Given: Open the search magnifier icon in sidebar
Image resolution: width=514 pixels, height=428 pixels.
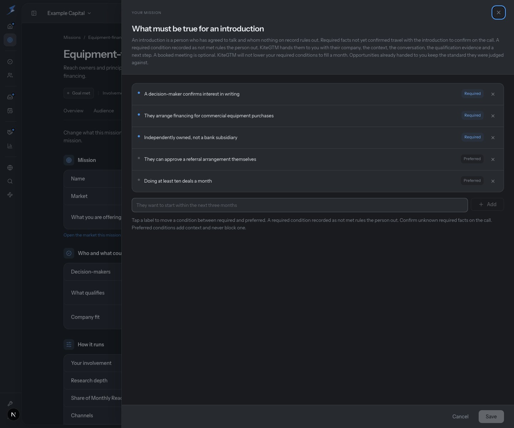Looking at the screenshot, I should click(10, 181).
